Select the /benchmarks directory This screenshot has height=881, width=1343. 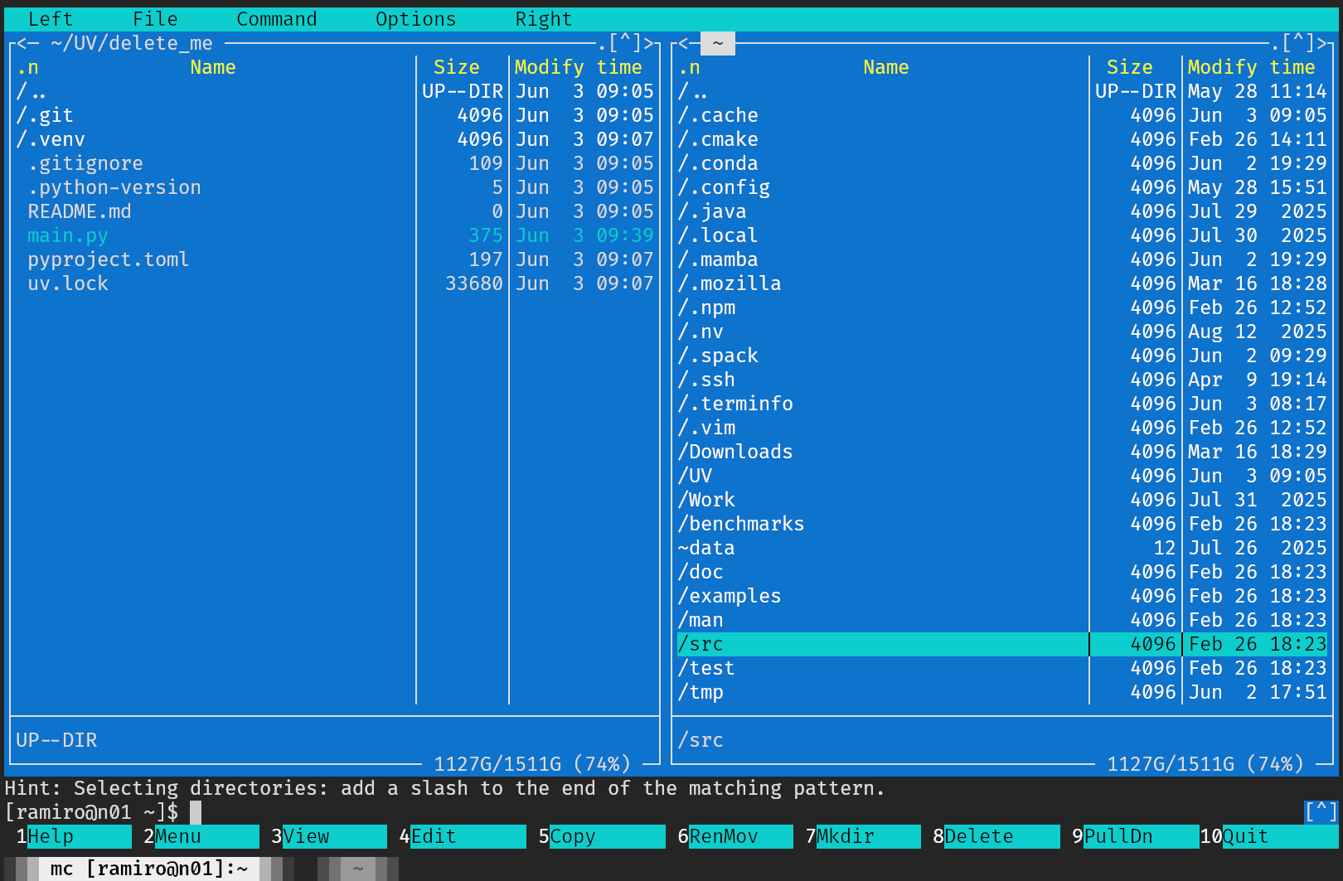[x=1002, y=524]
